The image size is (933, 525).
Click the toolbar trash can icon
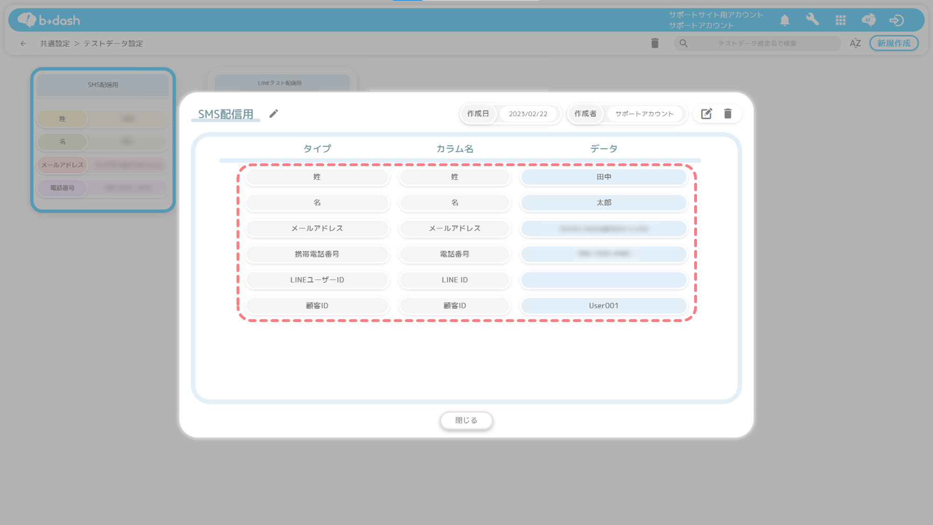coord(655,43)
